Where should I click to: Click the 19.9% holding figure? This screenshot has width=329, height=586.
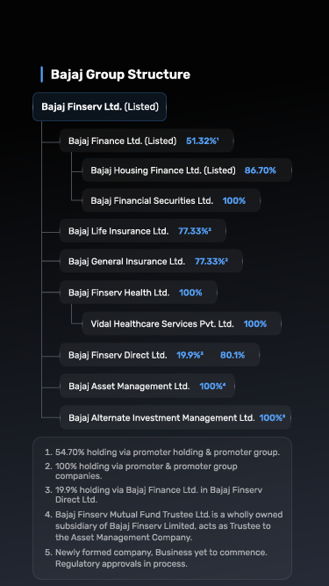pos(190,355)
